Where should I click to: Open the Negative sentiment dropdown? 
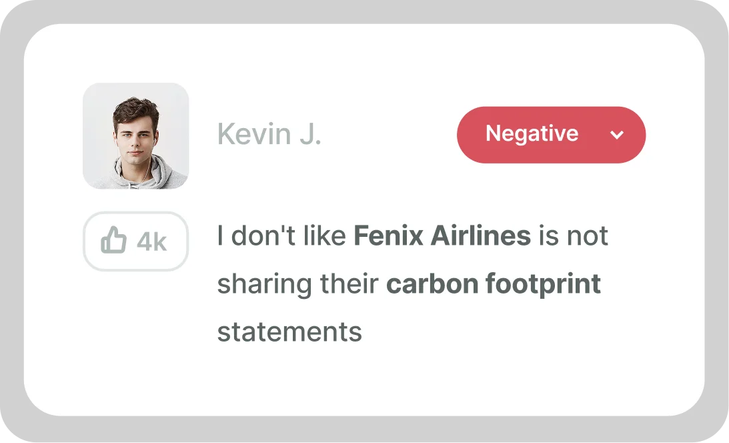(551, 135)
